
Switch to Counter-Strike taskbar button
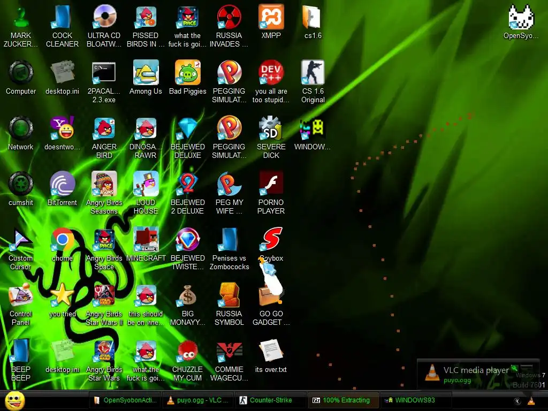[x=270, y=400]
